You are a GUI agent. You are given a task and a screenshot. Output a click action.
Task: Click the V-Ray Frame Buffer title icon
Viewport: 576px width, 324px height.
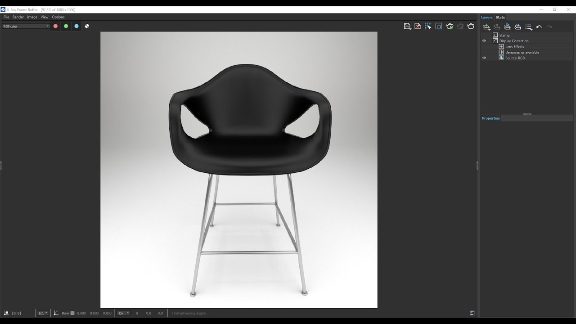click(3, 9)
